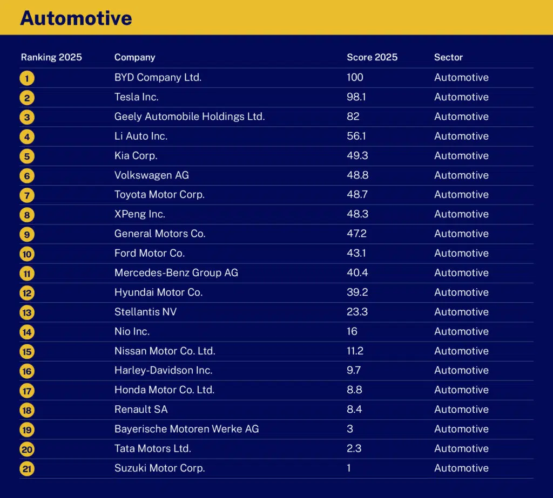
Task: Click the rank 2 badge beside Tesla
Action: (27, 98)
